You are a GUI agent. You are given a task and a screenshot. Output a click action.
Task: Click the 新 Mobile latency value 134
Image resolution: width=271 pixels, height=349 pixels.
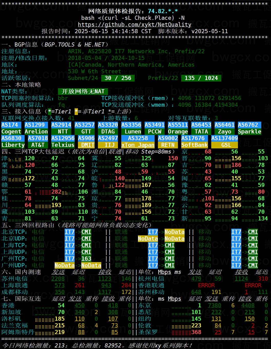tap(263, 218)
